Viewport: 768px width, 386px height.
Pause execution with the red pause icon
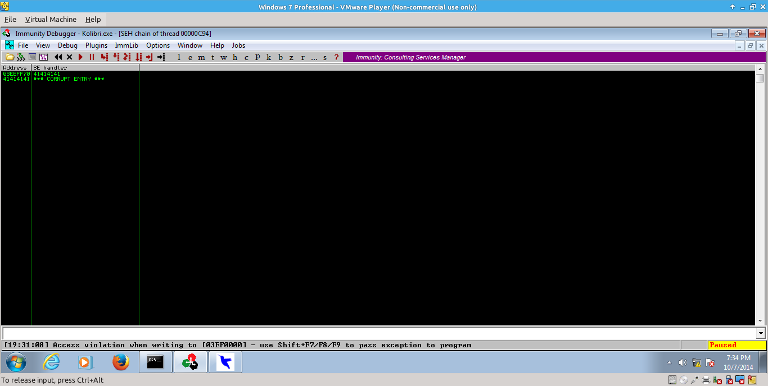click(92, 57)
